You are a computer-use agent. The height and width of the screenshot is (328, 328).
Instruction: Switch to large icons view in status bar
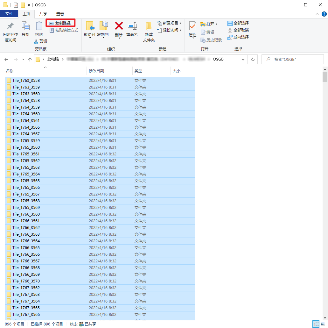tap(323, 324)
